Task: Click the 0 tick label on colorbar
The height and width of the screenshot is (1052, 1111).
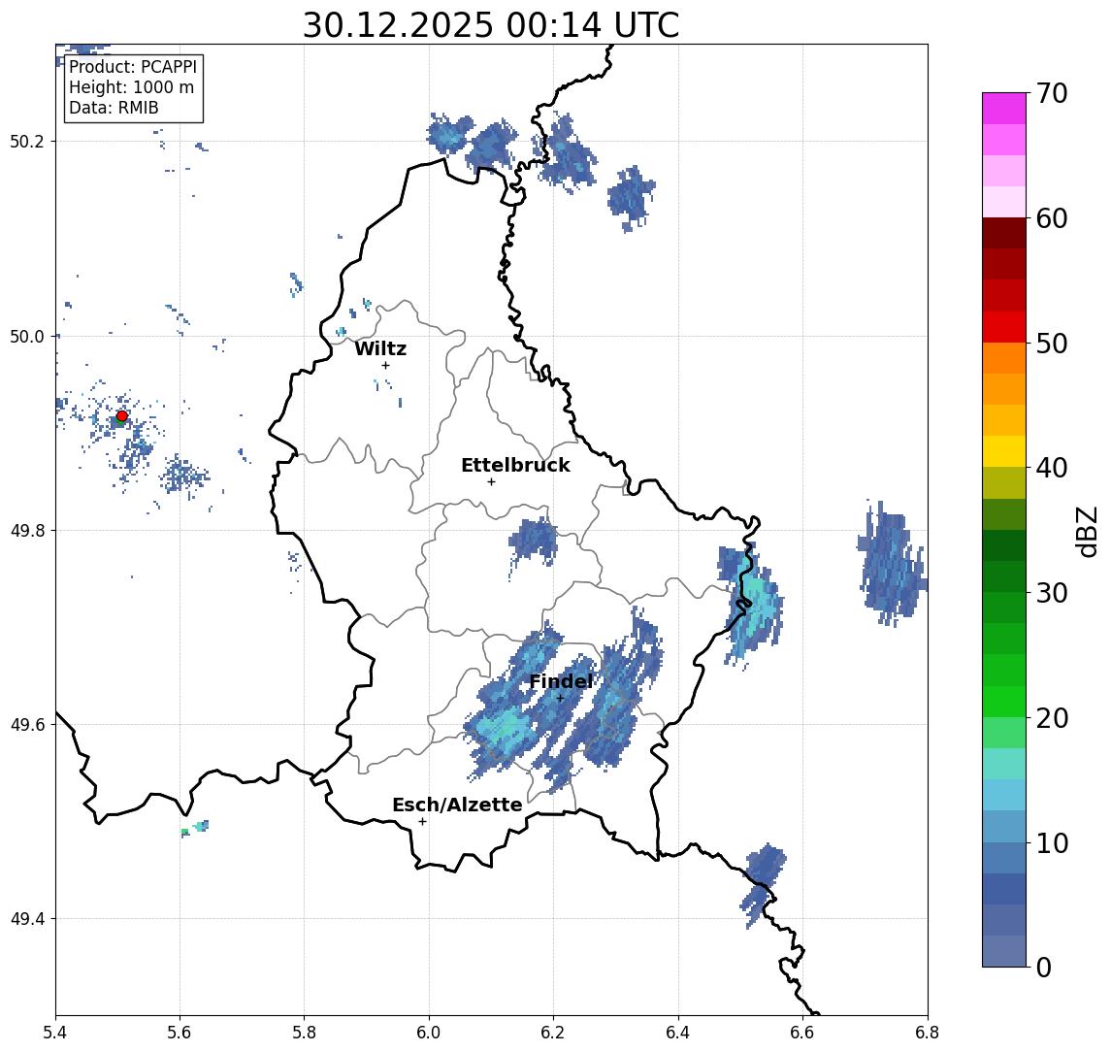Action: 1044,967
